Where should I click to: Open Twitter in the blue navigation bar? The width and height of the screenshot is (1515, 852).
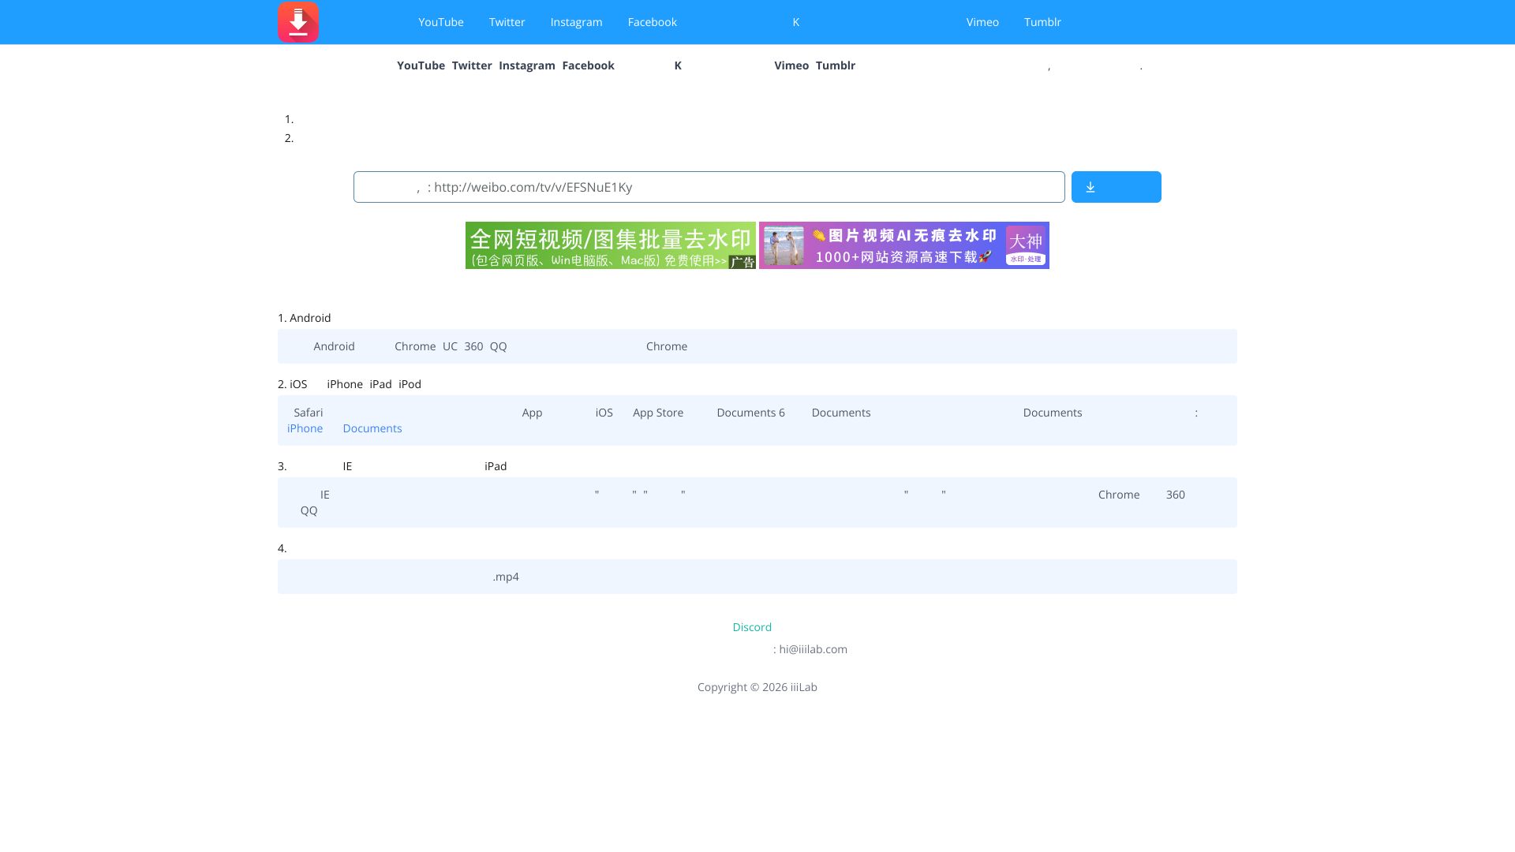point(507,22)
